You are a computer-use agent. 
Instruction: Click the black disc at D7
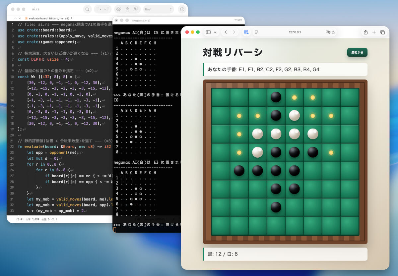point(276,207)
